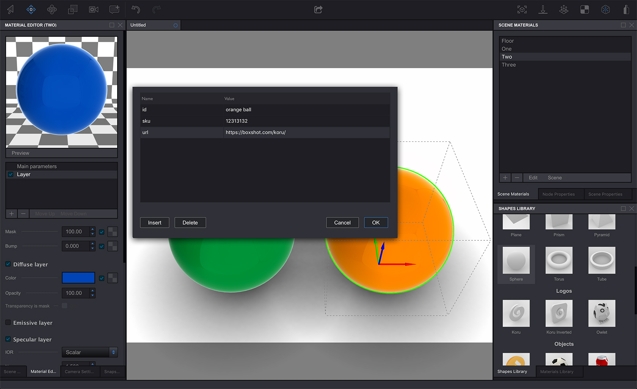Viewport: 637px width, 389px height.
Task: Uncheck the Diffuse layer checkbox
Action: tap(8, 264)
